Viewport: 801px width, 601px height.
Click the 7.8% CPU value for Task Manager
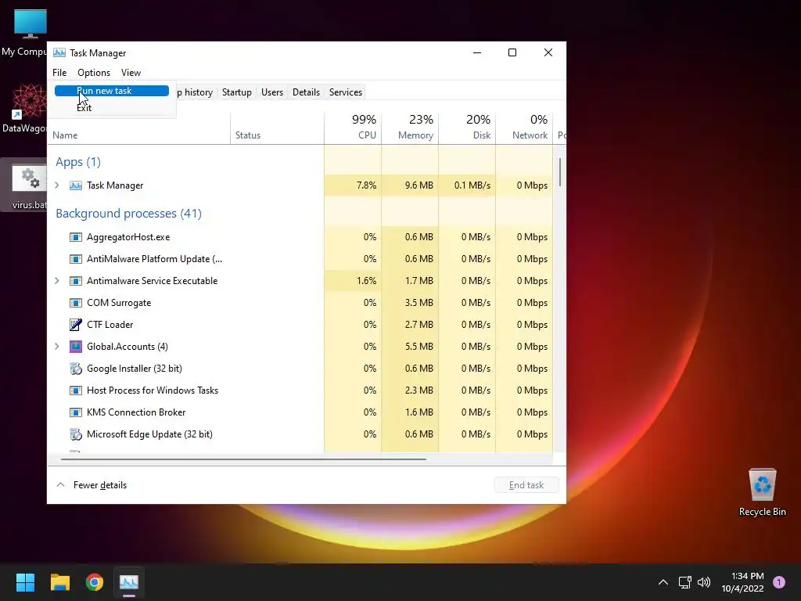click(x=366, y=185)
